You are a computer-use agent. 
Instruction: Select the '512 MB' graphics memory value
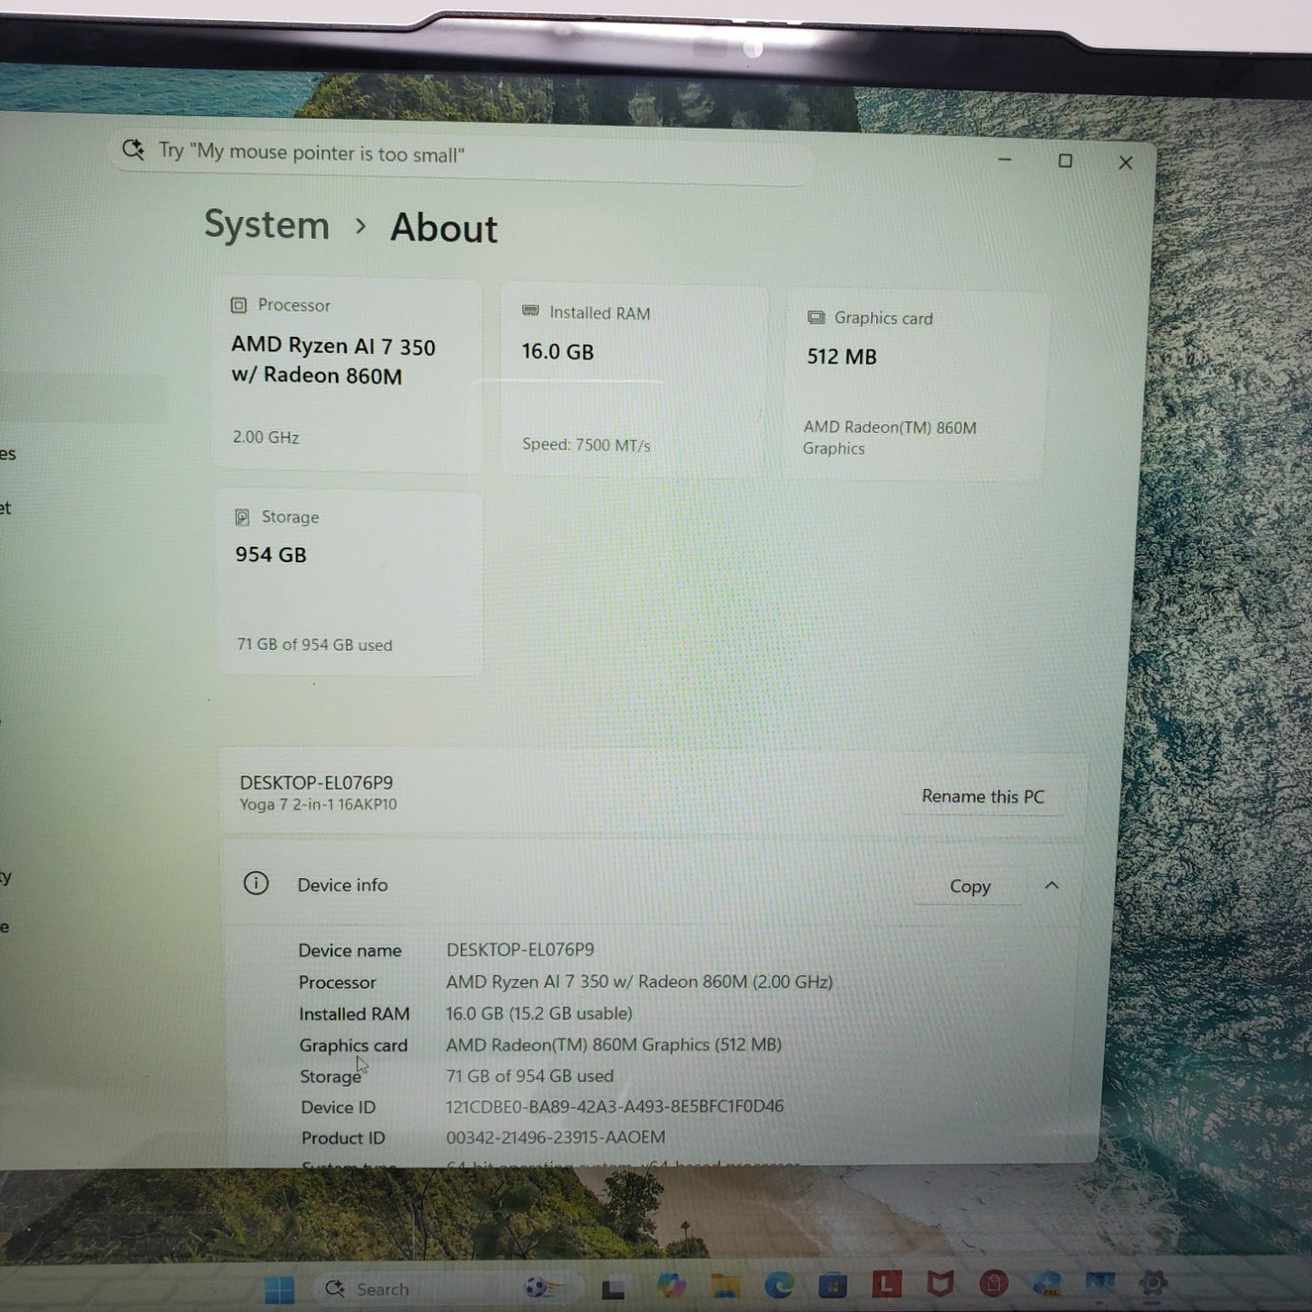click(x=842, y=357)
